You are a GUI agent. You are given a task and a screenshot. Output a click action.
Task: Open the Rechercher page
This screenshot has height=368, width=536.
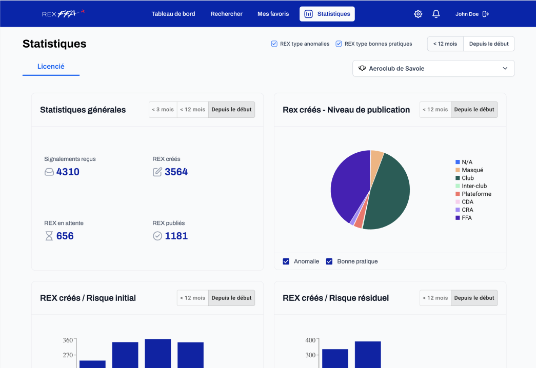(x=226, y=14)
